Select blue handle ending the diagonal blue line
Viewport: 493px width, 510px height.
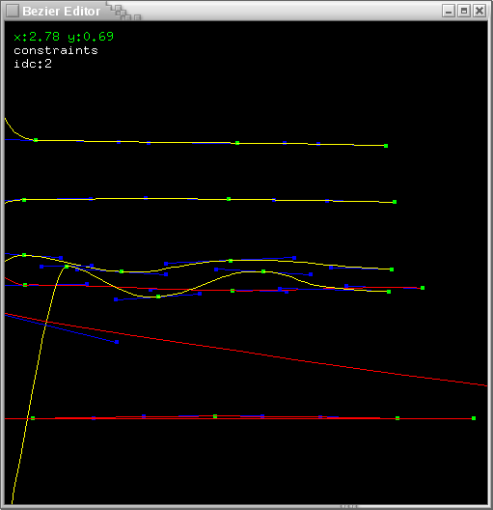[117, 342]
